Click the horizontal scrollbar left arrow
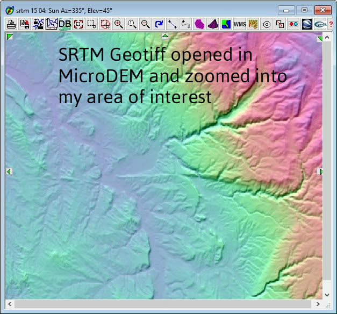The image size is (337, 314). click(10, 304)
